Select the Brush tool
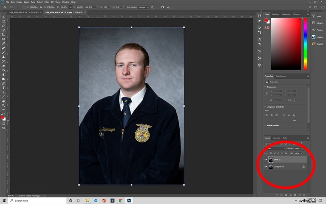The width and height of the screenshot is (326, 204). (x=3, y=53)
